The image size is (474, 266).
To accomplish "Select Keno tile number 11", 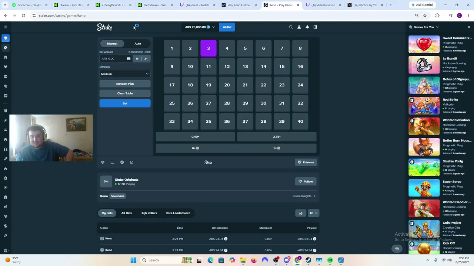I will coord(208,66).
